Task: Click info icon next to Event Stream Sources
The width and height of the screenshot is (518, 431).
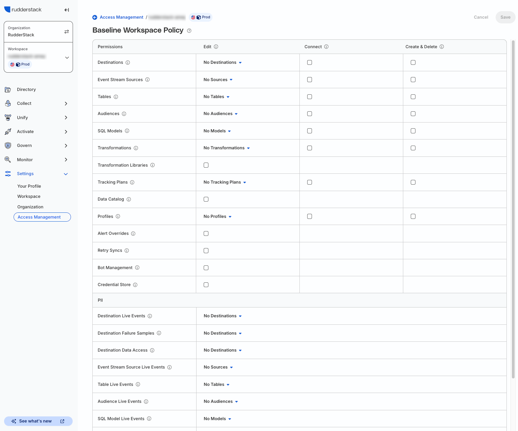Action: (147, 80)
